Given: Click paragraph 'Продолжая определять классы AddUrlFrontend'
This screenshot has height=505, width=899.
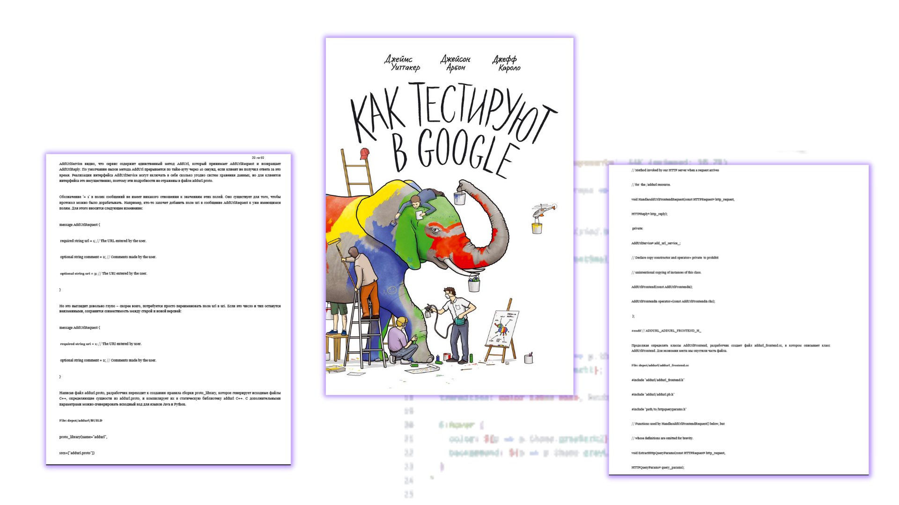Looking at the screenshot, I should coord(730,348).
